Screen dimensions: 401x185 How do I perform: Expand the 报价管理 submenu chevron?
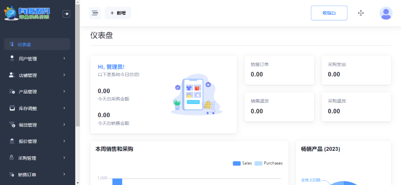pyautogui.click(x=64, y=141)
